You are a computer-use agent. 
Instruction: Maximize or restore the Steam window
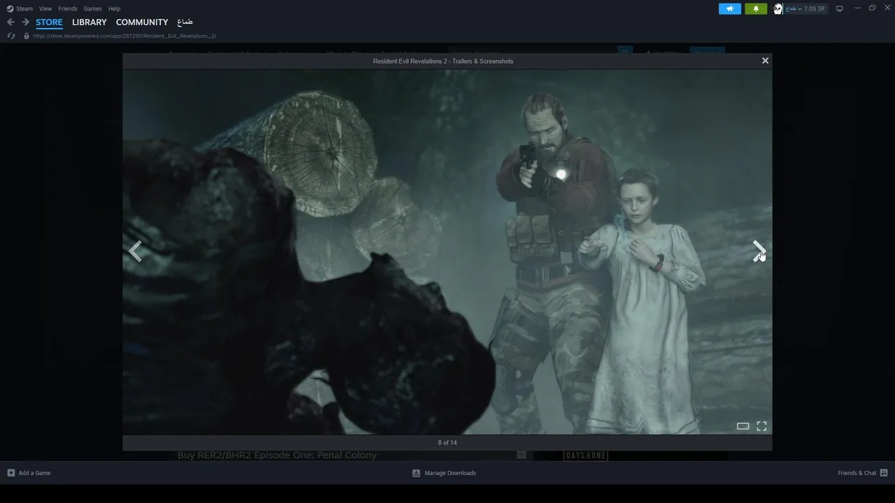point(873,8)
